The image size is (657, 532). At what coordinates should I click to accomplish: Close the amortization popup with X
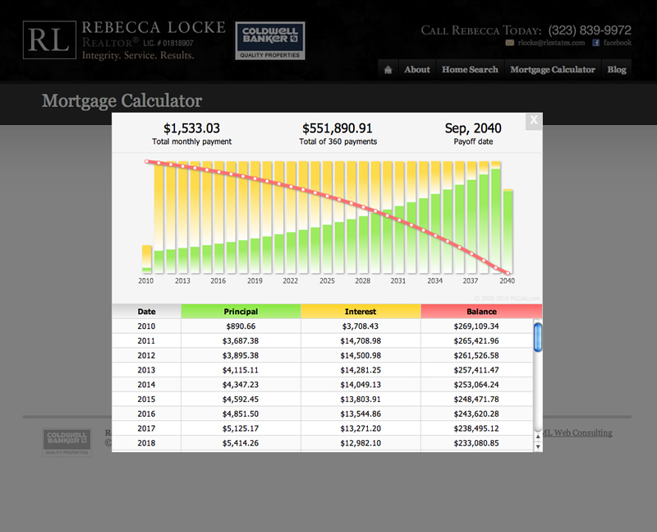click(534, 120)
